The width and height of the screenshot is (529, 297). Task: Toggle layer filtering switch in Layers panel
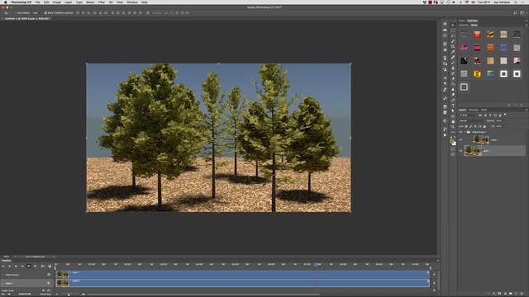point(505,115)
